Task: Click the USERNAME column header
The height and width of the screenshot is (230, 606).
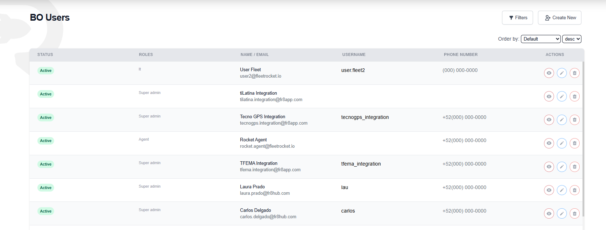Action: 354,54
